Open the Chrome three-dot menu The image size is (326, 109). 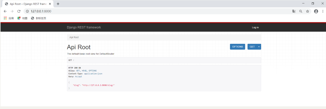(323, 11)
